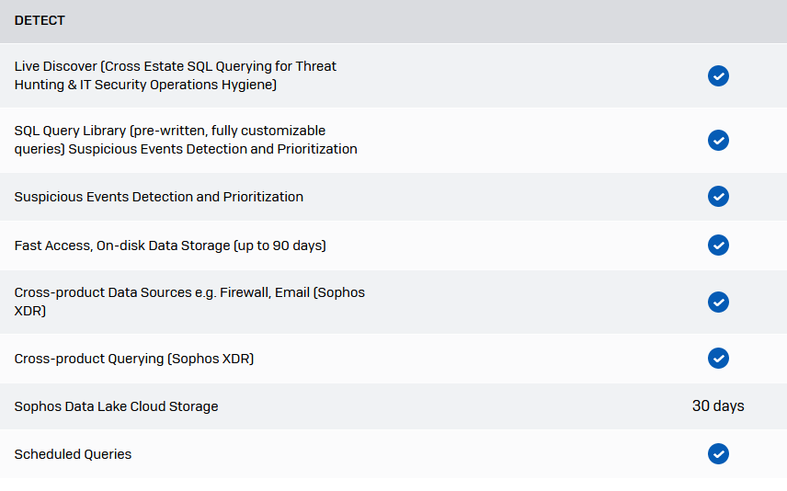
Task: Click the Fast Access On-disk Data Storage checkmark
Action: (x=718, y=245)
